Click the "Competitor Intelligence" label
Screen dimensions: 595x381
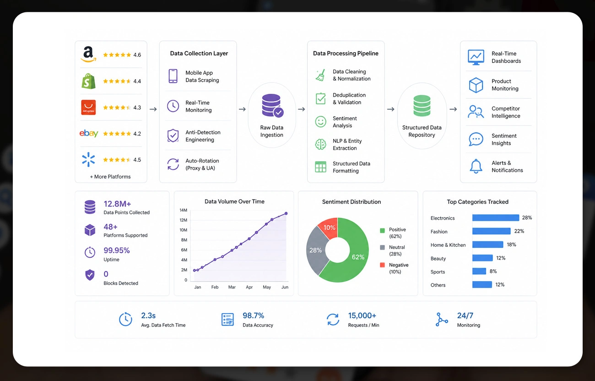pyautogui.click(x=506, y=112)
